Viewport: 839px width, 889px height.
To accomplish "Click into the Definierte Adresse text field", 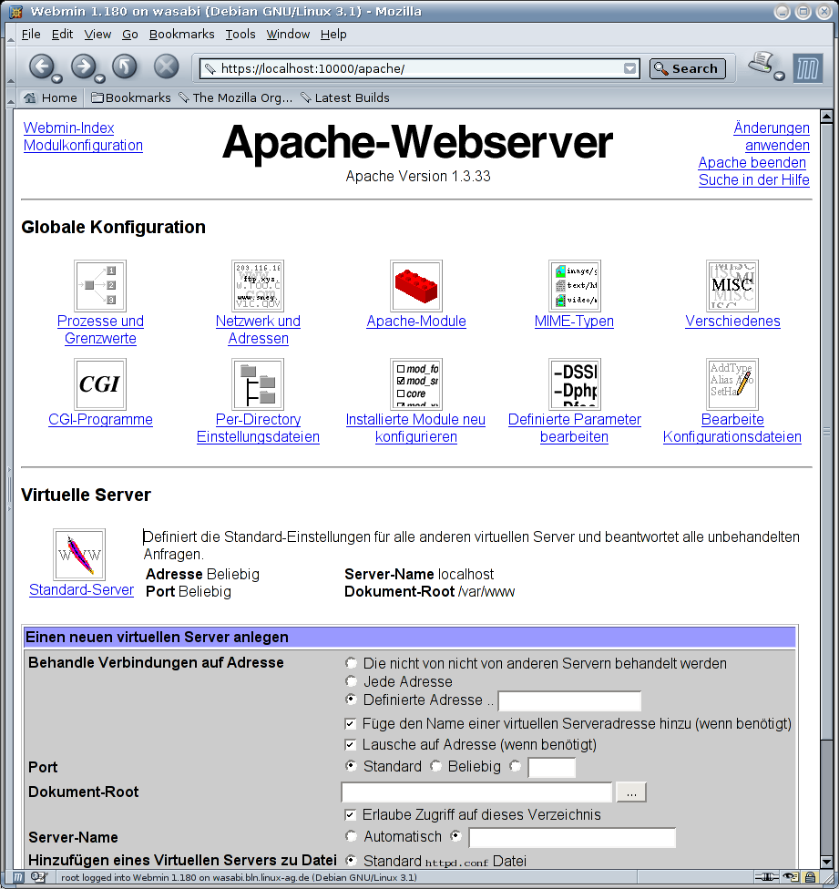I will [x=569, y=700].
